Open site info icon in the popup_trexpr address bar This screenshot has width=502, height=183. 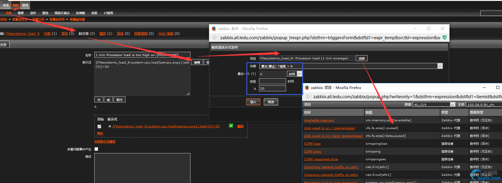[x=214, y=38]
